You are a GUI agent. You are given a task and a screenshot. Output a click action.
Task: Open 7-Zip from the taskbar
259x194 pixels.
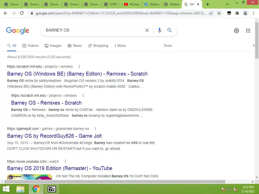52,189
